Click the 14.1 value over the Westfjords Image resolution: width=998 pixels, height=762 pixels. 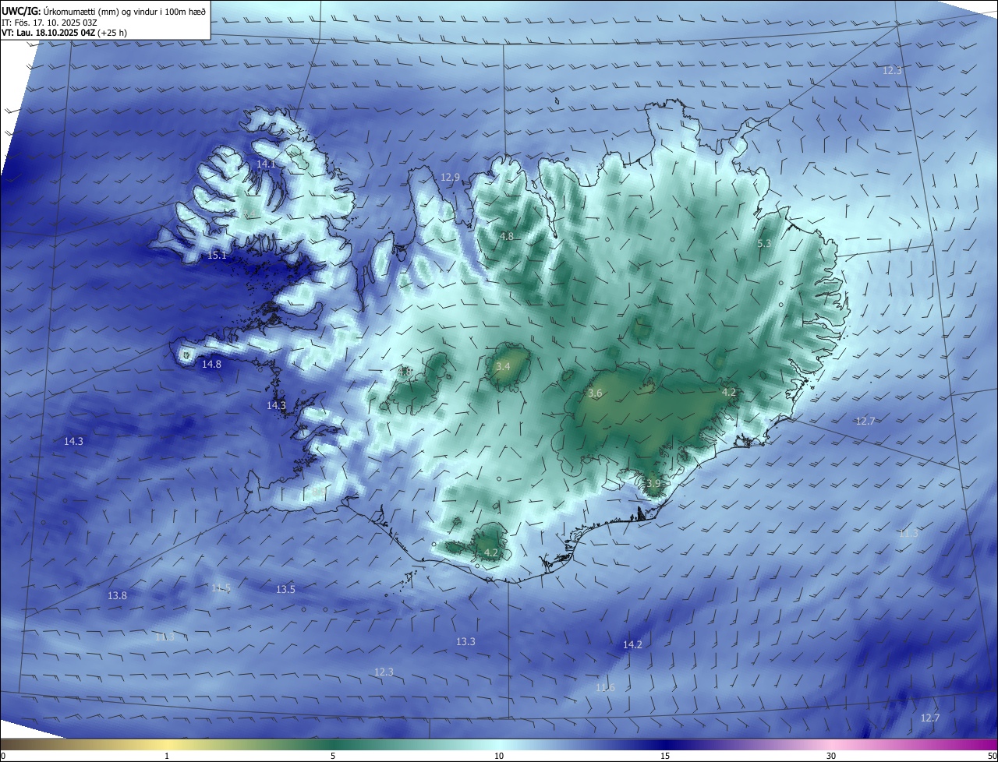(x=266, y=164)
